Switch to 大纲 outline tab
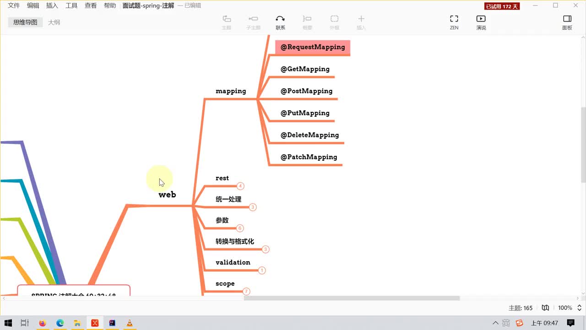Screen dimensions: 586x330 54,22
